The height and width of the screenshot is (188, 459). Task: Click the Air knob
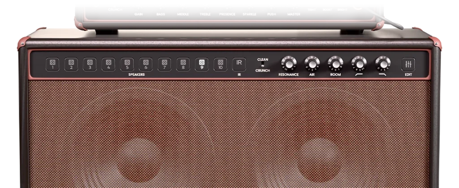[312, 64]
